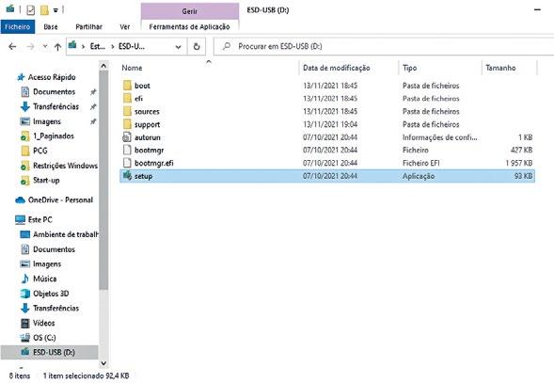
Task: Open recent locations dropdown arrow
Action: [45, 46]
